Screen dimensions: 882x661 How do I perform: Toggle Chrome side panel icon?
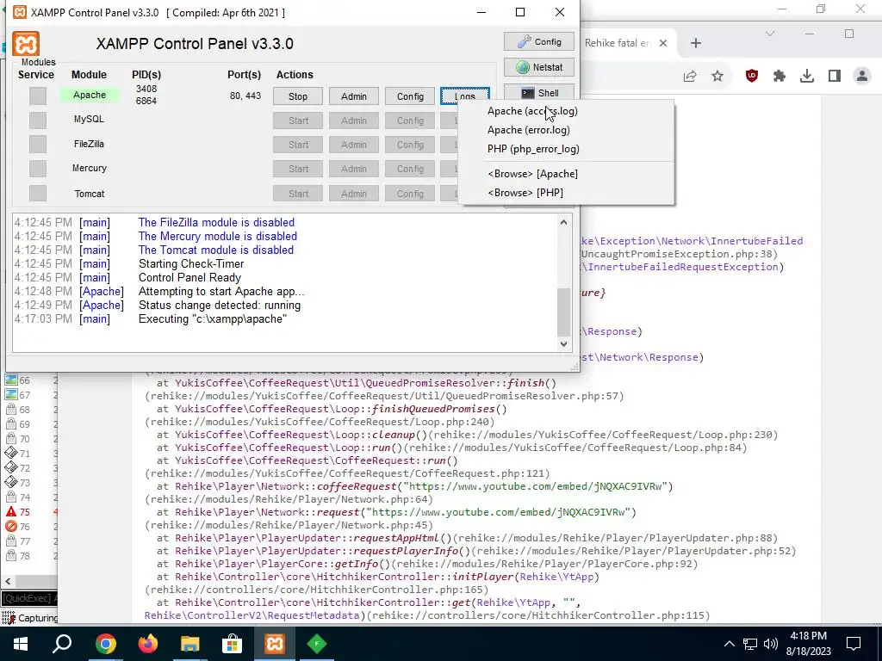tap(834, 76)
